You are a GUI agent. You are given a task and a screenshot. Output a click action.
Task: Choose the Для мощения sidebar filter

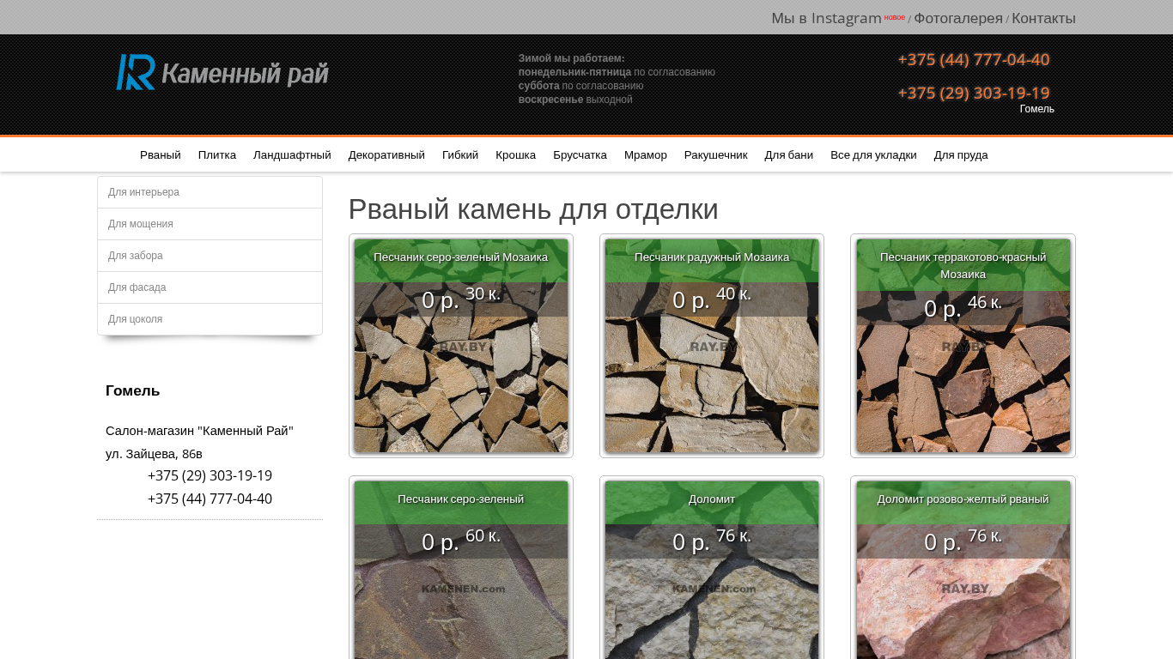click(x=210, y=224)
